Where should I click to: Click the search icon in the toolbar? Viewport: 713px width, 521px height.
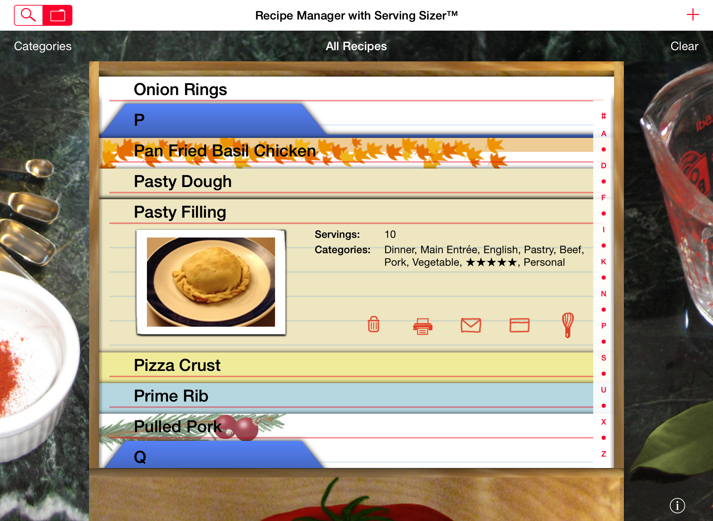point(28,15)
